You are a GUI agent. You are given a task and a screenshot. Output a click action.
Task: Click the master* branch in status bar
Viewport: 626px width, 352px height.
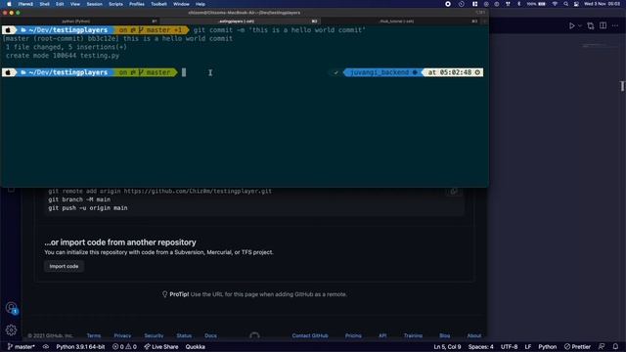point(22,347)
